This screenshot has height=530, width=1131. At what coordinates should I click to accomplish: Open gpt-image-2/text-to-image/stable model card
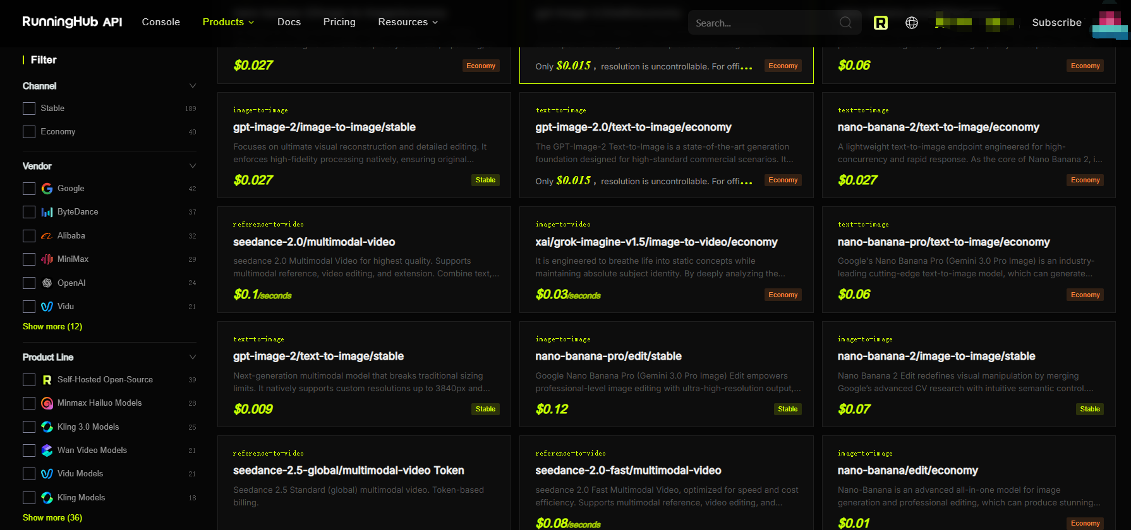click(364, 374)
